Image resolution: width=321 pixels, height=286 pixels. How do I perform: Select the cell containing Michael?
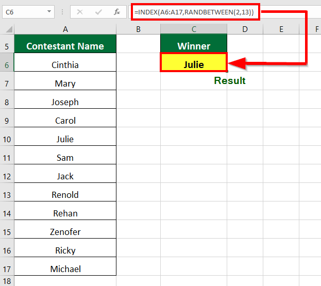pyautogui.click(x=65, y=269)
